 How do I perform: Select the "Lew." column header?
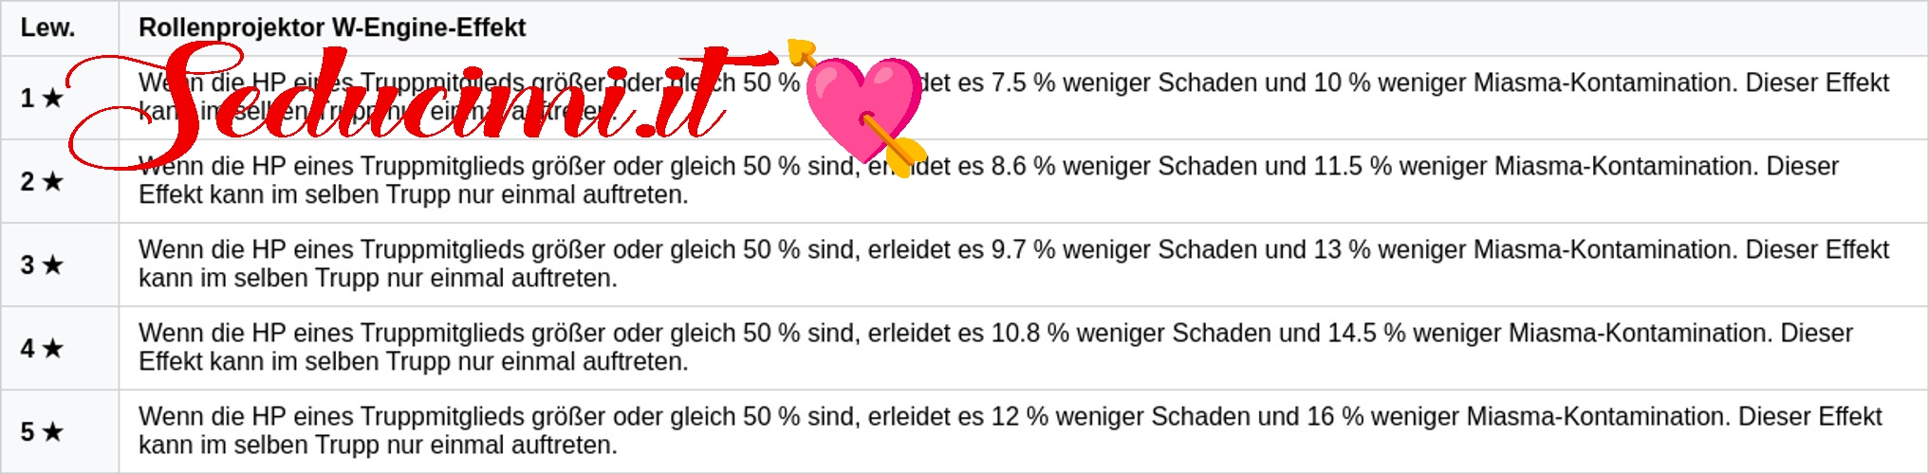[x=47, y=27]
